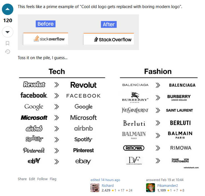Flag this answer
The image size is (205, 196).
coord(53,179)
